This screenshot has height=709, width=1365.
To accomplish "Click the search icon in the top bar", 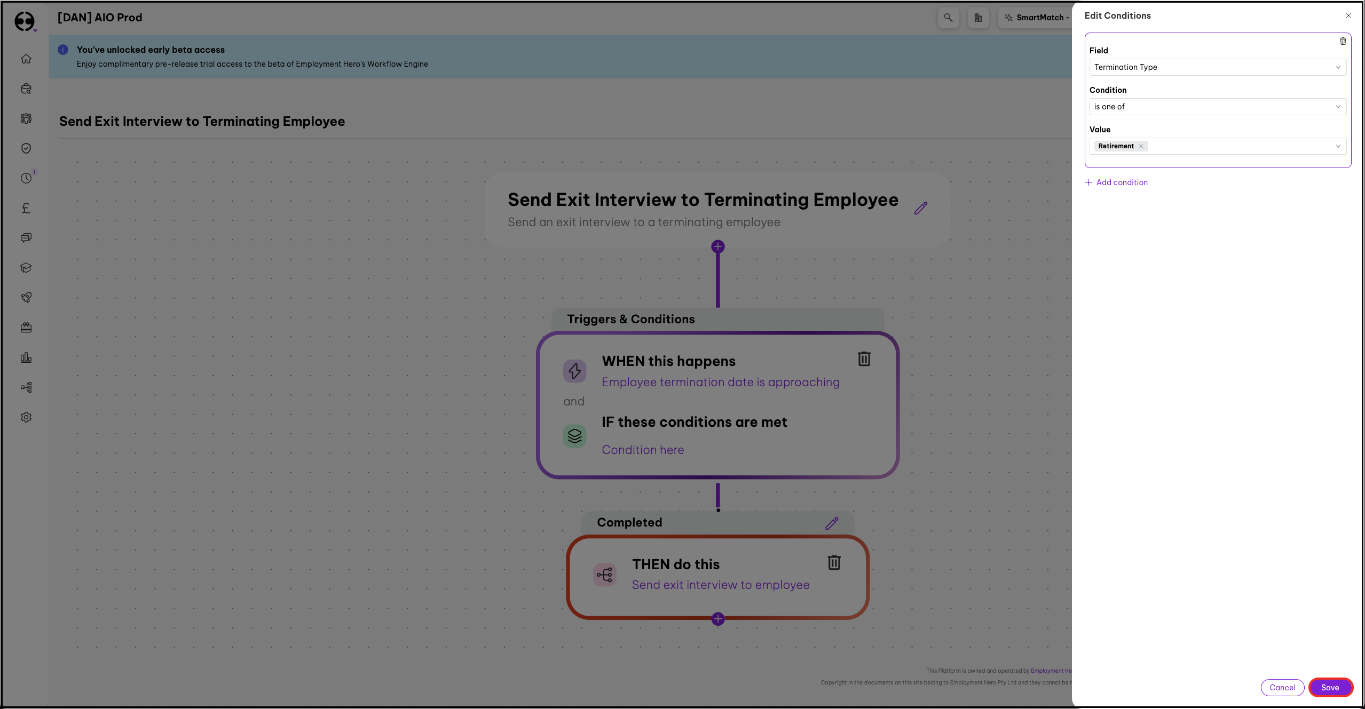I will [x=948, y=18].
